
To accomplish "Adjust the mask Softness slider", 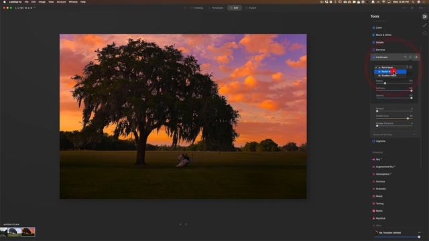I will pos(395,91).
